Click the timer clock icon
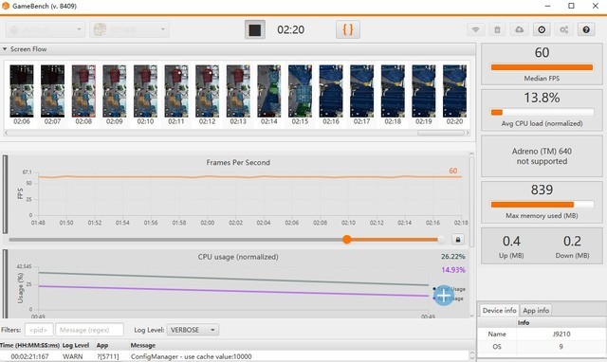607x362 pixels. 542,29
